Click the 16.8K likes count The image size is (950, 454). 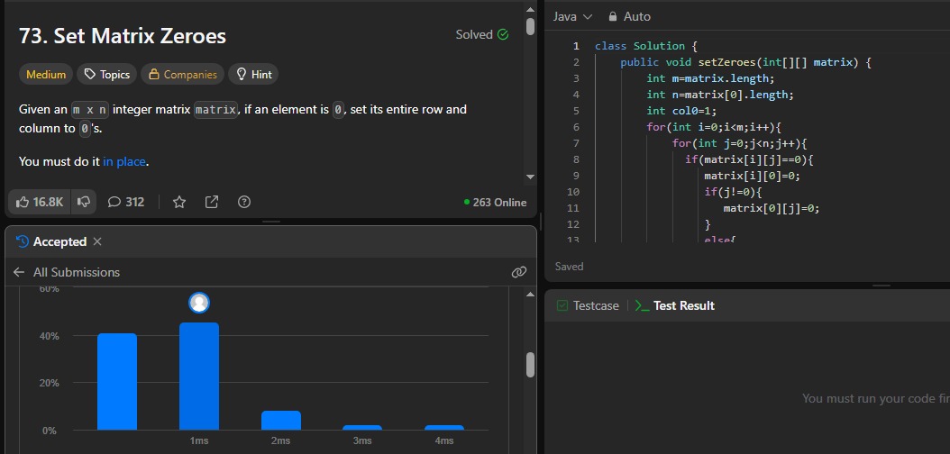(x=48, y=202)
